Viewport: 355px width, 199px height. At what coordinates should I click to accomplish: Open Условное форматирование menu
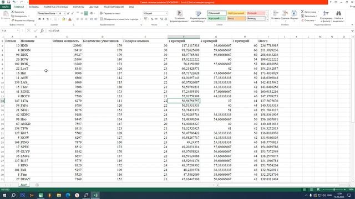180,16
